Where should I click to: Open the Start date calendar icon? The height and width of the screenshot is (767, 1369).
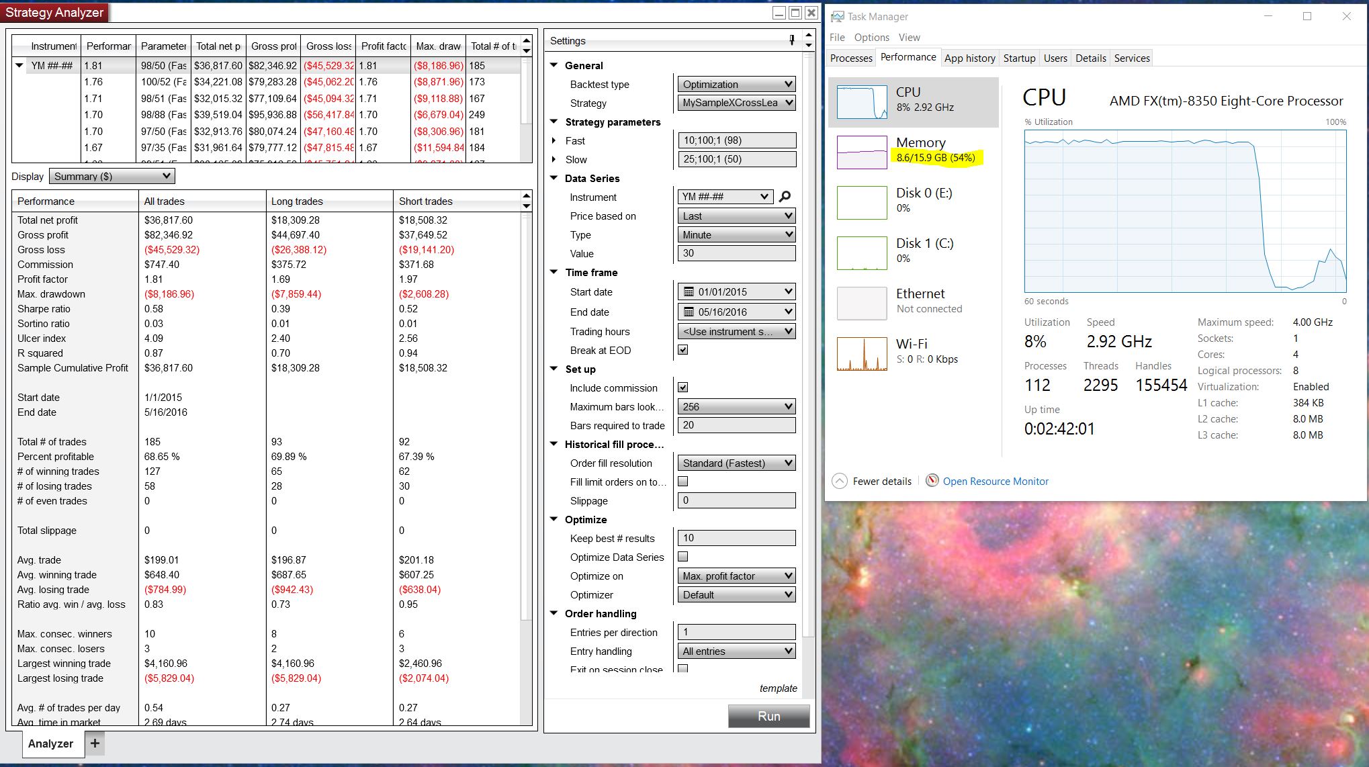click(689, 292)
